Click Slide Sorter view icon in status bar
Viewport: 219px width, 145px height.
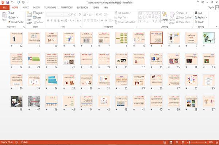(x=171, y=142)
